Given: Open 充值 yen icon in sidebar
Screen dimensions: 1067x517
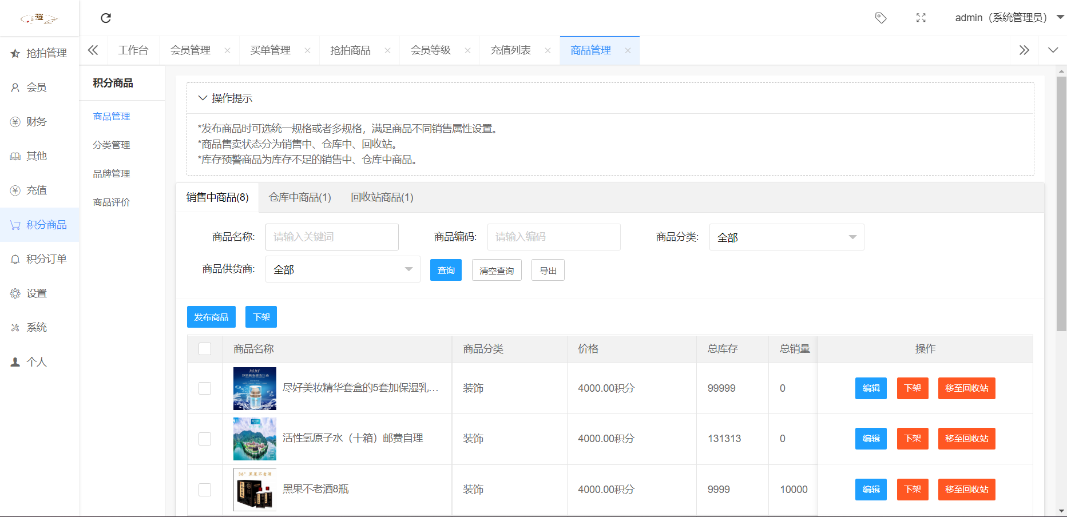Looking at the screenshot, I should (x=15, y=190).
